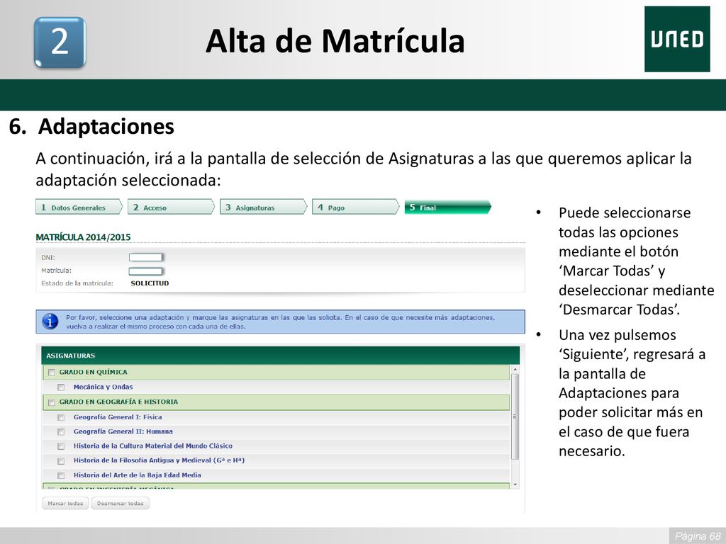This screenshot has height=544, width=726.
Task: Click the Marcar todas button
Action: 65,504
